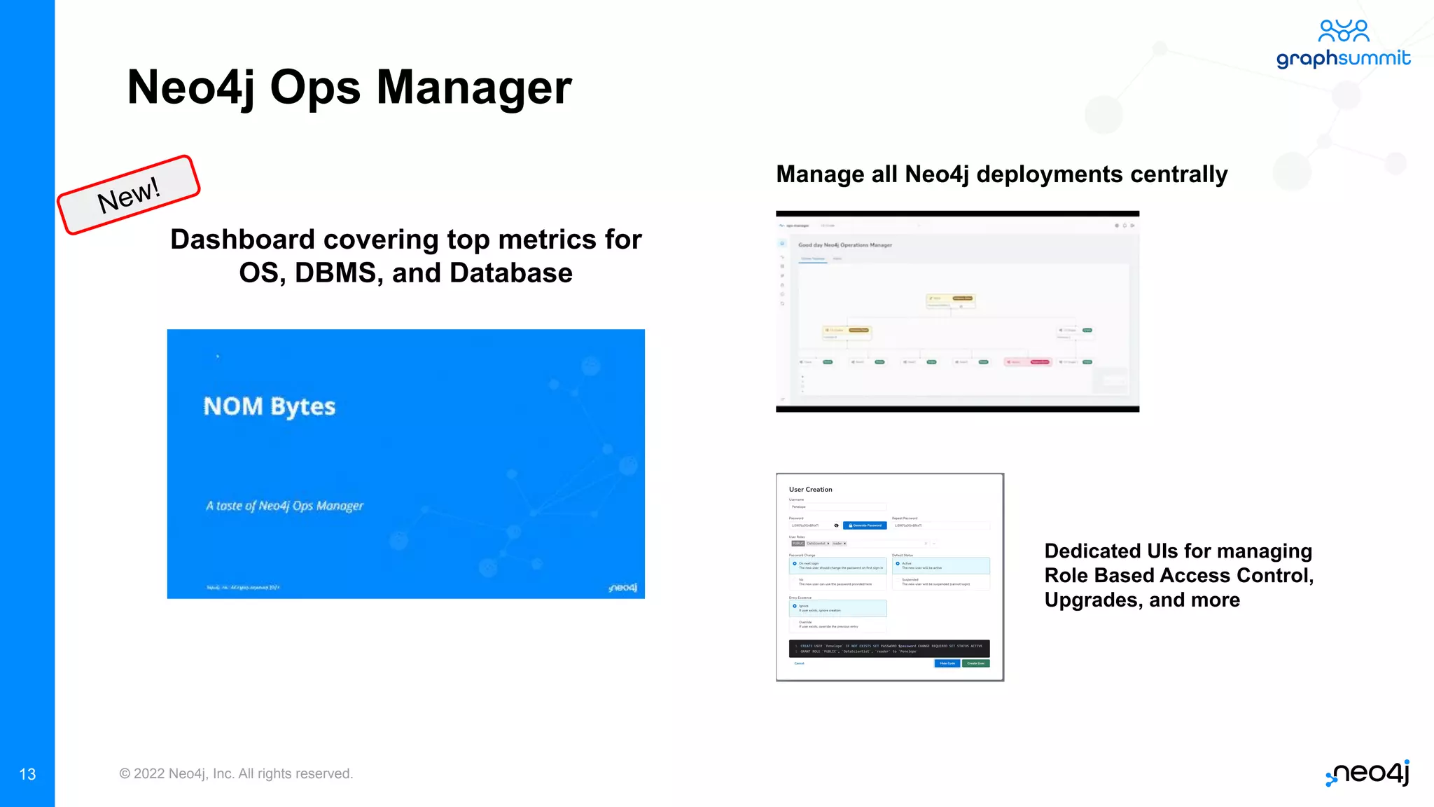
Task: Click 'Good day Neo4j Operations Manager' heading
Action: point(845,245)
